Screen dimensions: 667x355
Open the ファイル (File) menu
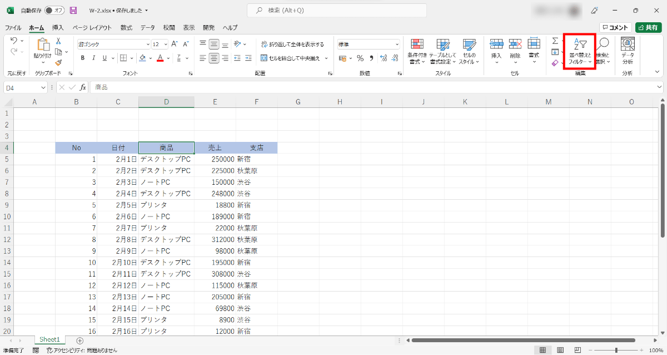(x=13, y=28)
